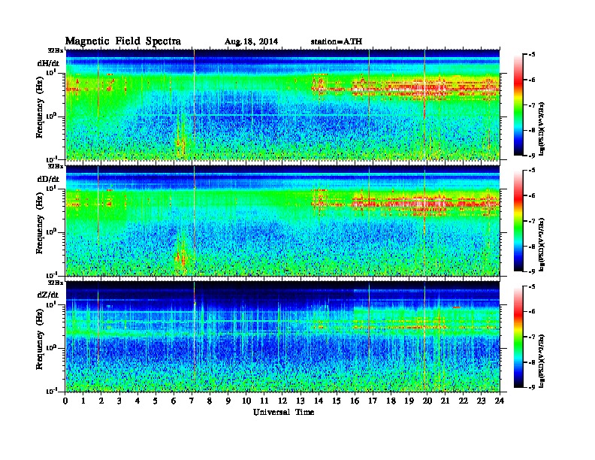Click hour tick label "7" on the time axis
Screen dimensions: 595x460
192,401
